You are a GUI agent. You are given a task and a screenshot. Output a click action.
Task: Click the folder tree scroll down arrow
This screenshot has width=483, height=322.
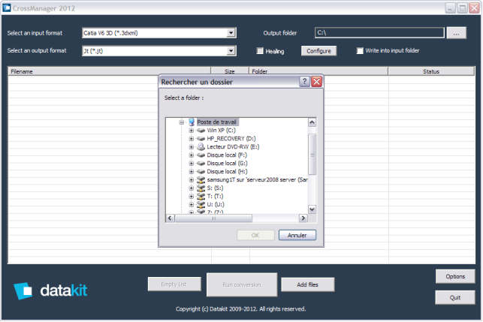tap(312, 209)
